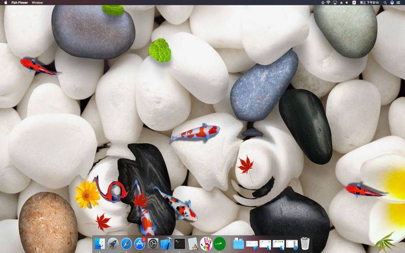This screenshot has width=405, height=253.
Task: Open App Store with update badge
Action: coord(140,243)
